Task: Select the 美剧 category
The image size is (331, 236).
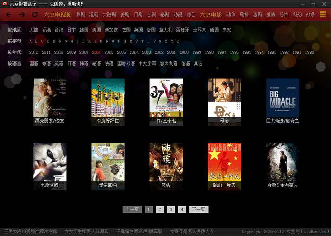Action: [125, 14]
